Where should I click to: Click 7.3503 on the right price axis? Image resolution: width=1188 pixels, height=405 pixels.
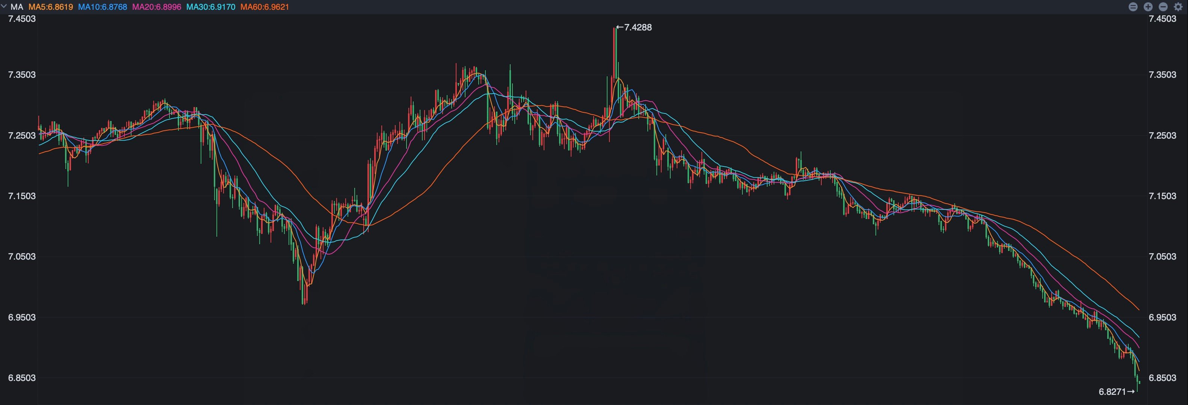point(1162,75)
